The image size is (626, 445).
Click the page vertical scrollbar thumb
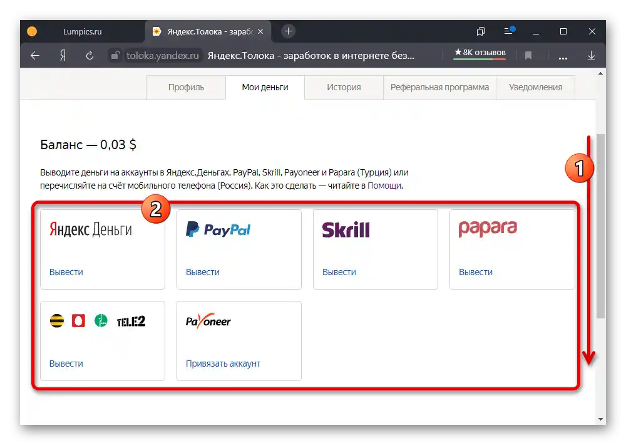point(600,226)
